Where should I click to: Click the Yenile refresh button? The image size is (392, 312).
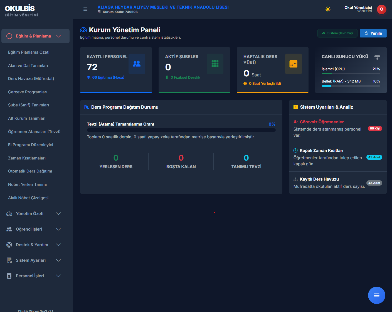pyautogui.click(x=373, y=33)
